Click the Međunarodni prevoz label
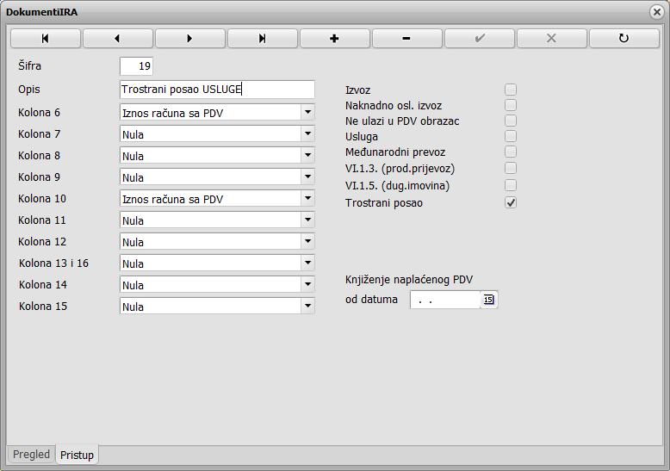 (395, 152)
